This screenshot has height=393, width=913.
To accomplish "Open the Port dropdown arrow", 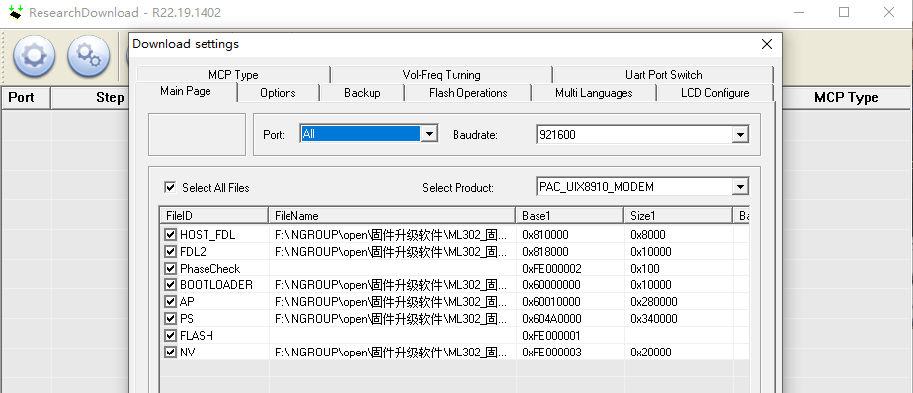I will [429, 134].
